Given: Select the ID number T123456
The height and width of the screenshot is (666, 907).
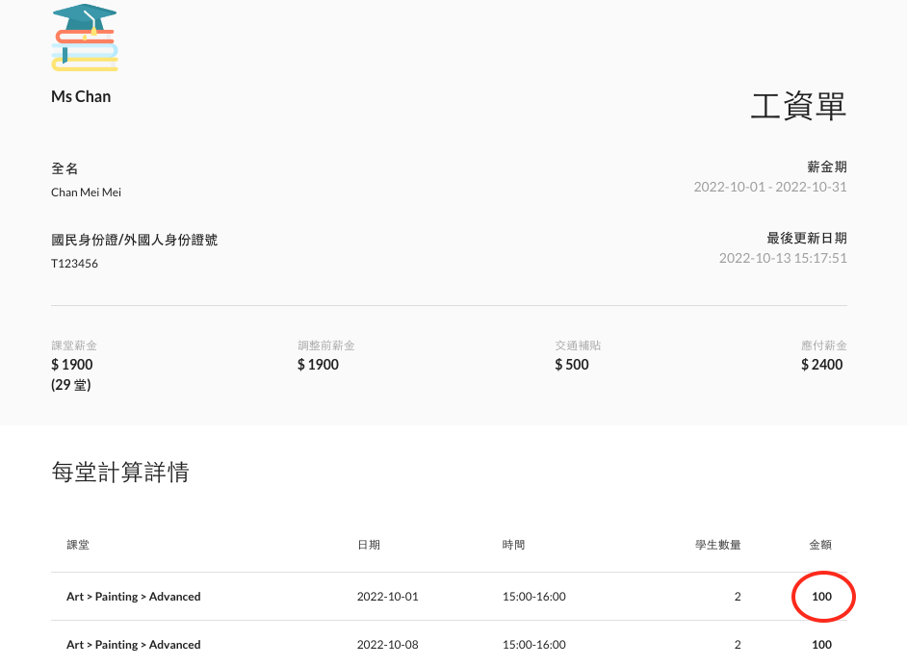Looking at the screenshot, I should [74, 263].
